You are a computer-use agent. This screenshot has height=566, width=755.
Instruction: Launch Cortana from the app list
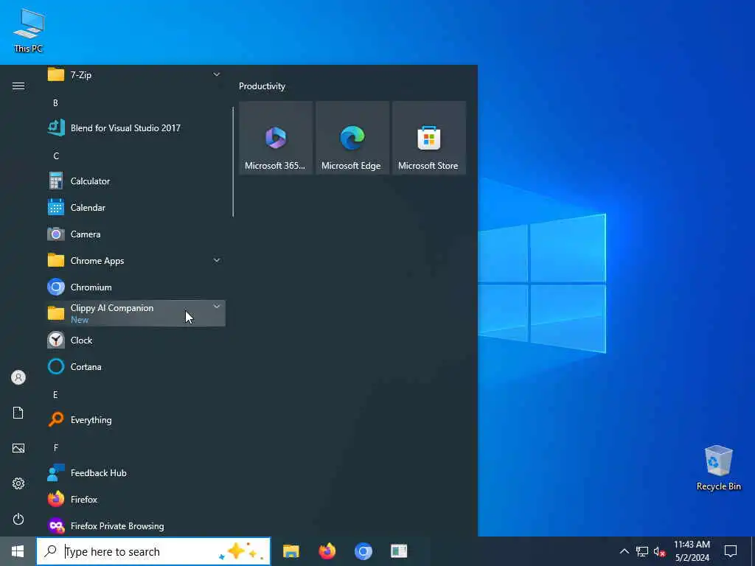click(135, 367)
